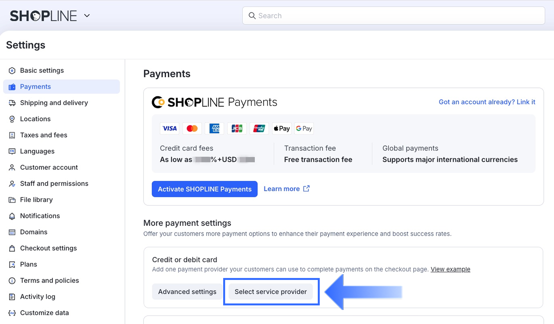Click the Checkout settings bag icon

click(12, 248)
